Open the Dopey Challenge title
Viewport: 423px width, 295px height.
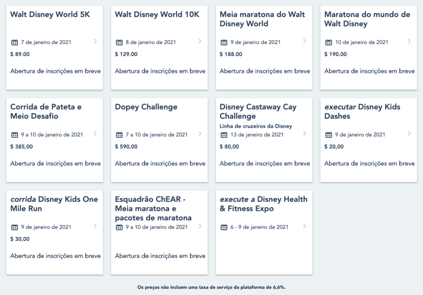point(146,107)
